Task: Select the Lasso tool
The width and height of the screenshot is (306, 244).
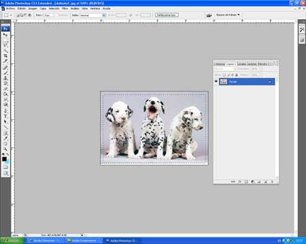Action: 5,45
